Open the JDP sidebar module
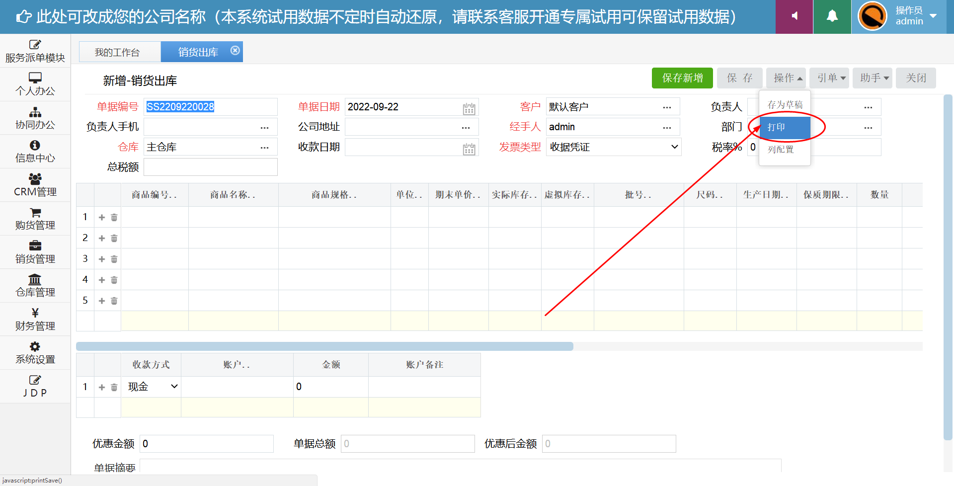 pos(35,386)
